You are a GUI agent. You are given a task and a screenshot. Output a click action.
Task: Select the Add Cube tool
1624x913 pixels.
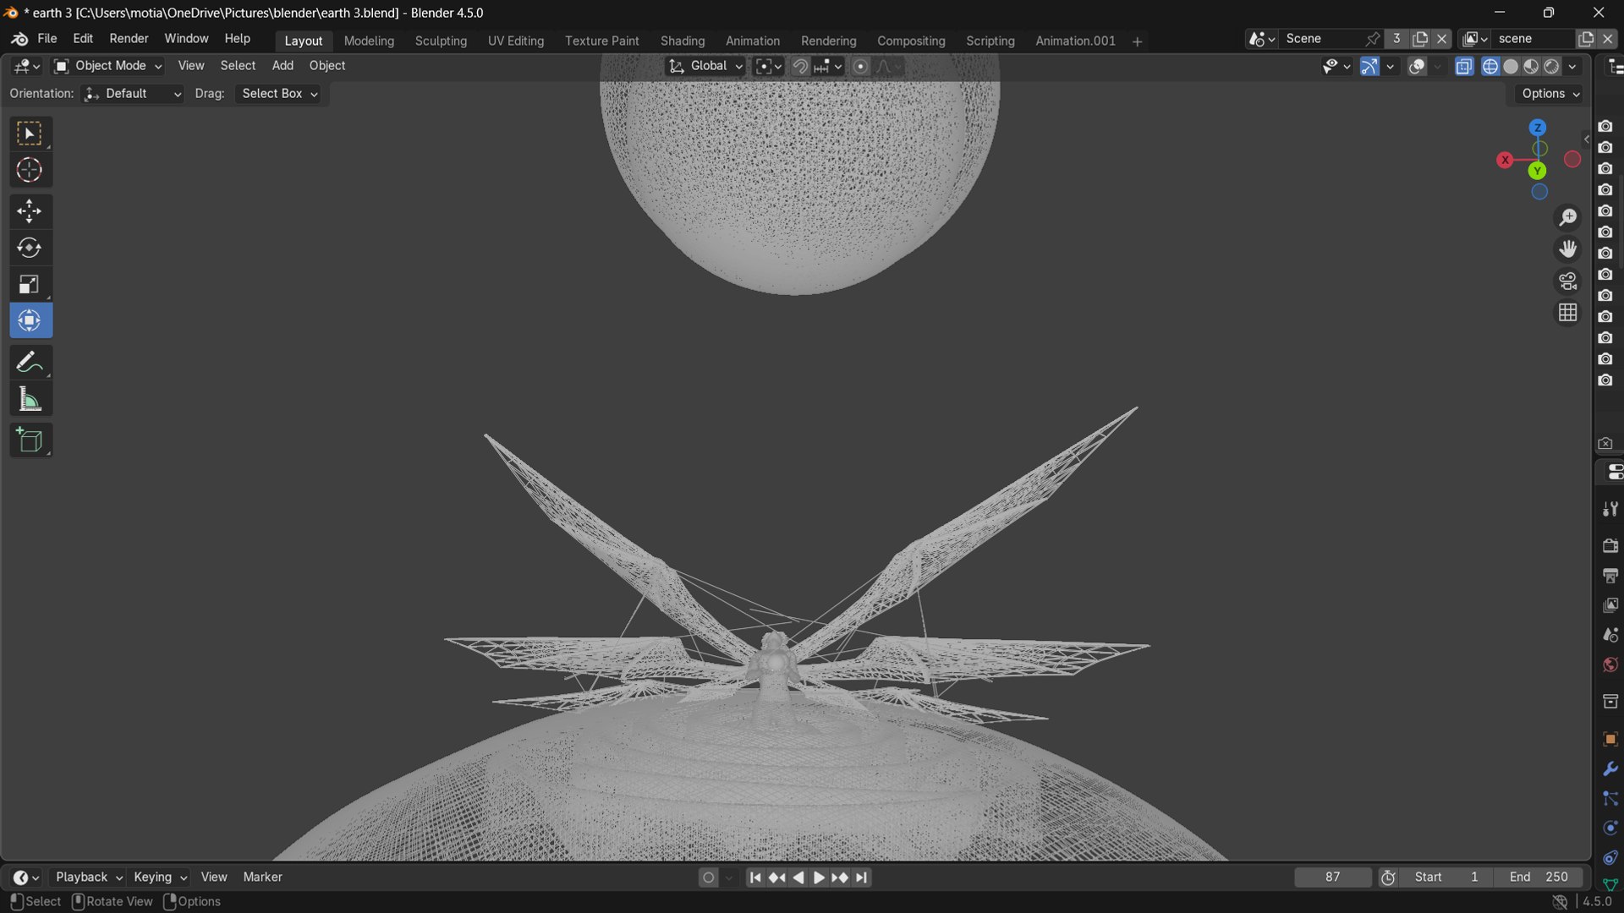[x=30, y=440]
